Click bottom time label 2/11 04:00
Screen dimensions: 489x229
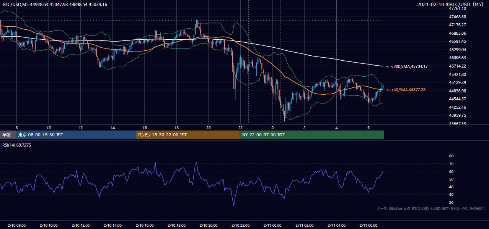pyautogui.click(x=336, y=226)
